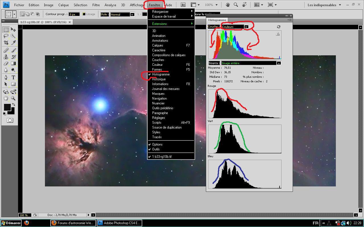Image resolution: width=364 pixels, height=227 pixels.
Task: Activate the Hand tool in toolbox
Action: 6,98
